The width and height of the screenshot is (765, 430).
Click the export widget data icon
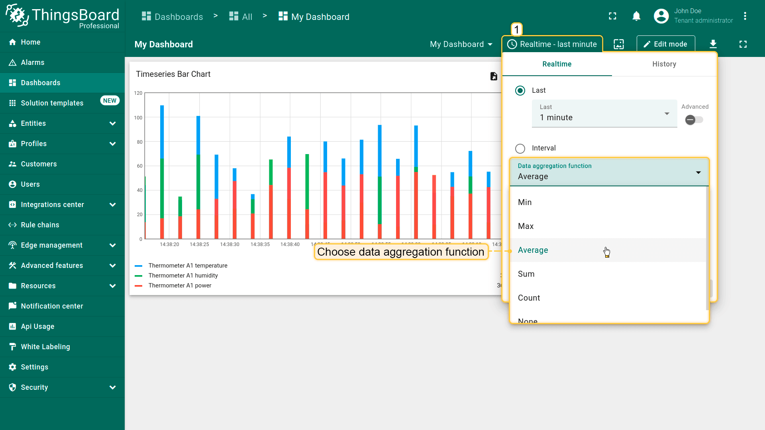coord(494,76)
